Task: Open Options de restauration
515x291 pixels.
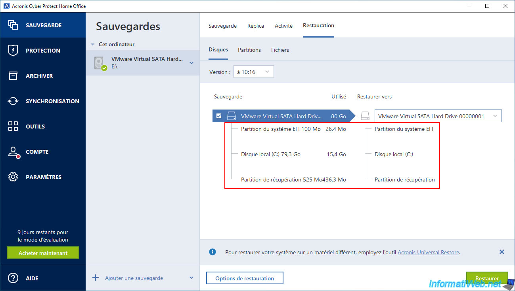Action: [x=245, y=278]
